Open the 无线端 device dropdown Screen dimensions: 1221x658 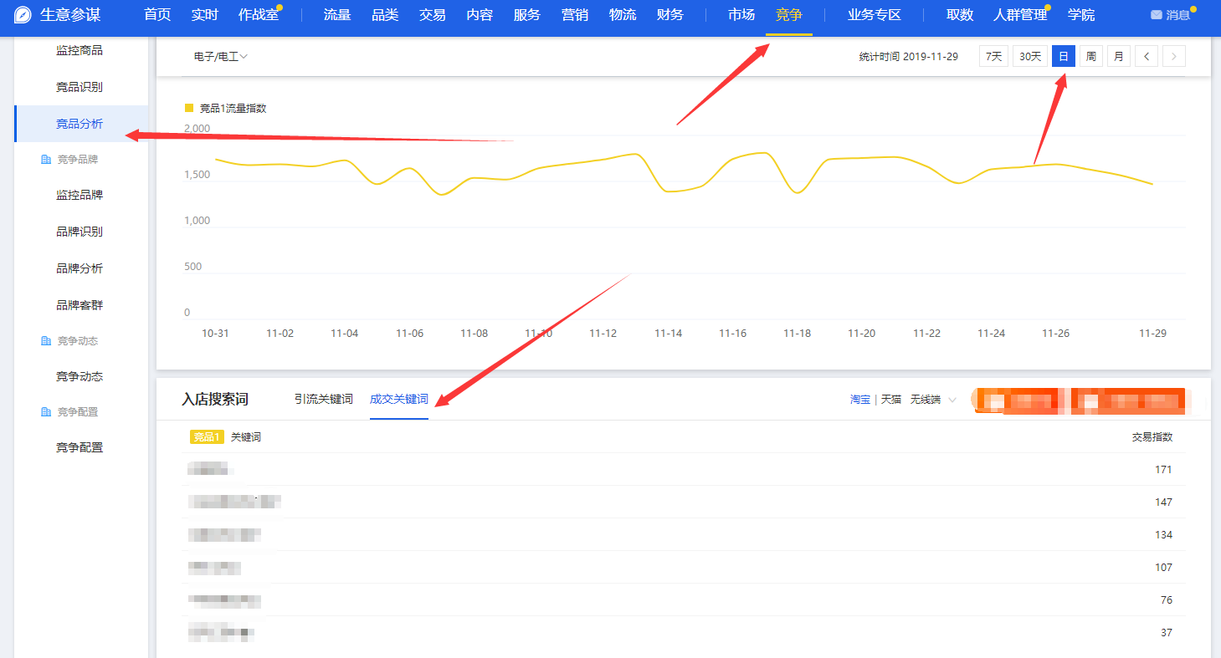tap(933, 400)
